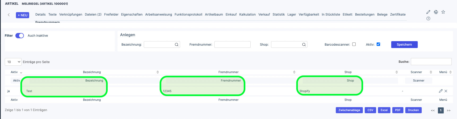Screen dimensions: 457x119
Task: Click the Speichern button
Action: click(x=404, y=45)
